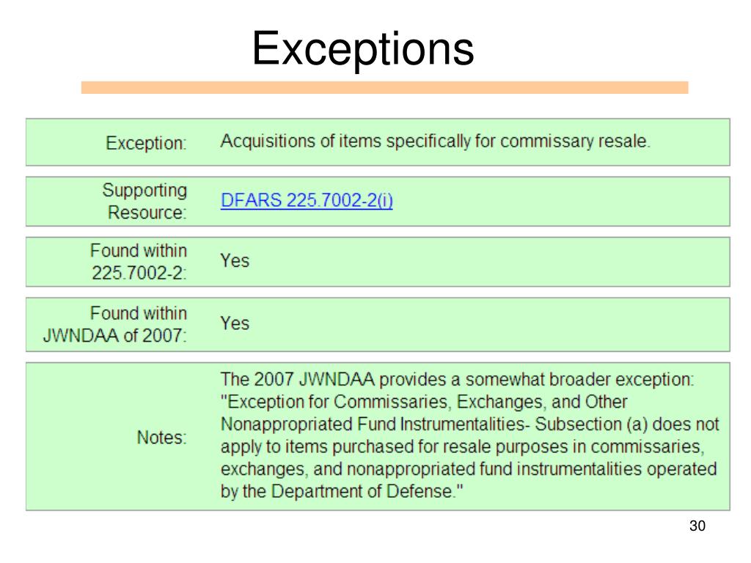Image resolution: width=751 pixels, height=563 pixels.
Task: Click the words 'Department of Defense' in notes
Action: click(x=361, y=491)
